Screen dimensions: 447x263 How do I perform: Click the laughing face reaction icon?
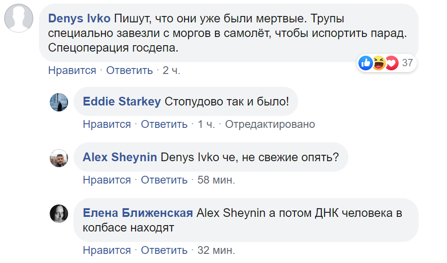[379, 63]
